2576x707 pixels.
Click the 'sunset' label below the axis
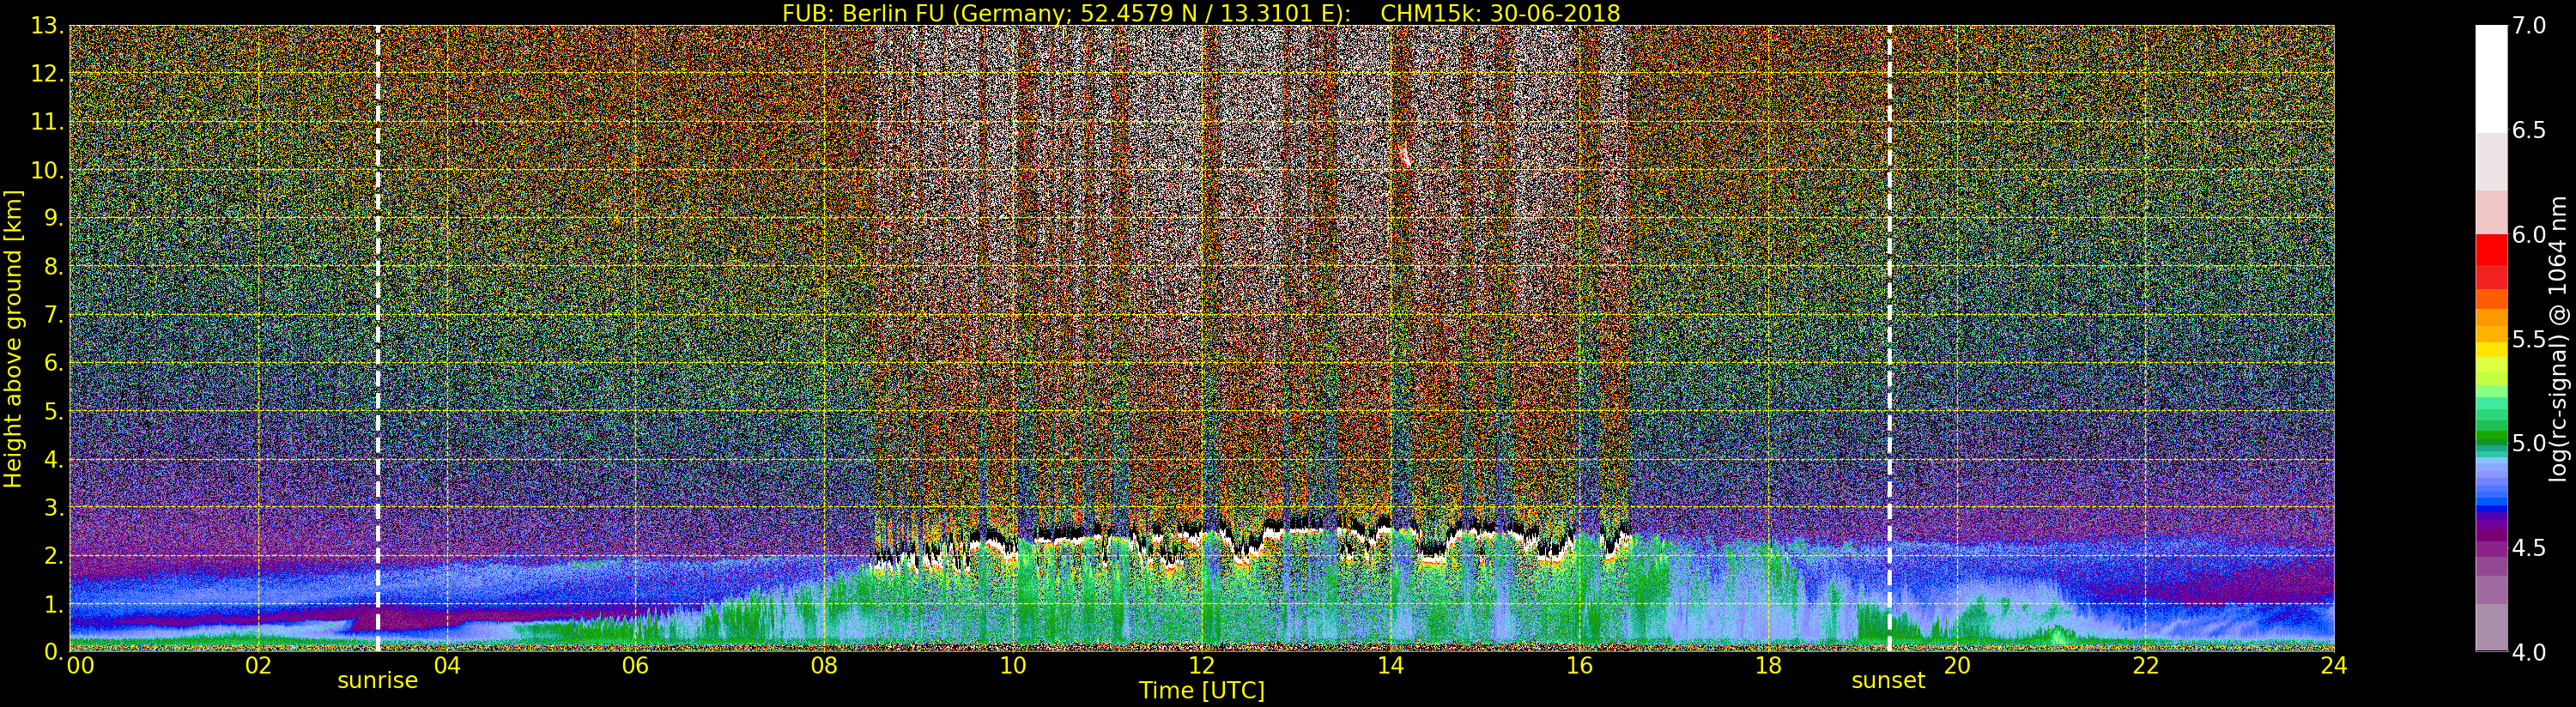tap(1888, 681)
